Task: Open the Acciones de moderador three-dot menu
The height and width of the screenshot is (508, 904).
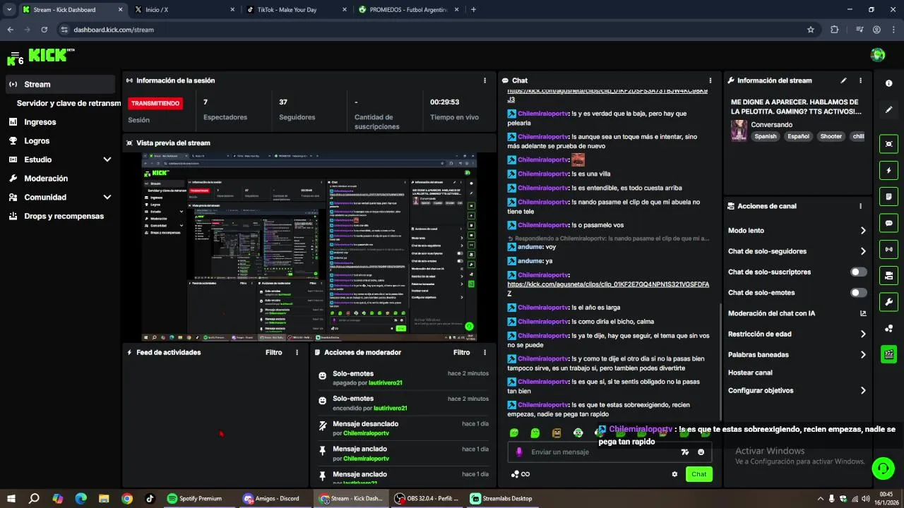Action: coord(484,352)
